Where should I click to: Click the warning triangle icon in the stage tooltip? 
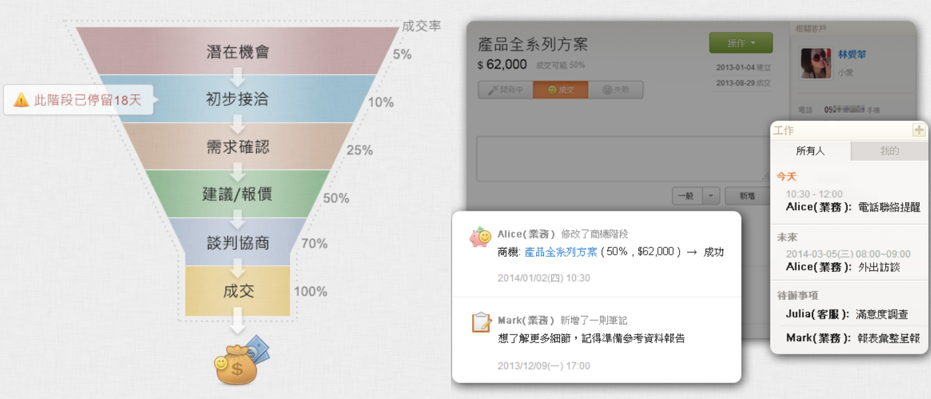(21, 100)
